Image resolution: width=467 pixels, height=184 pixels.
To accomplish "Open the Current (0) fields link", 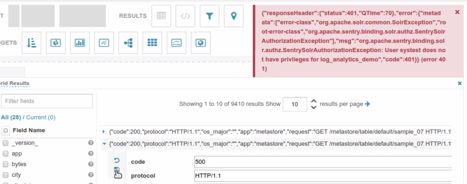I will pos(41,117).
